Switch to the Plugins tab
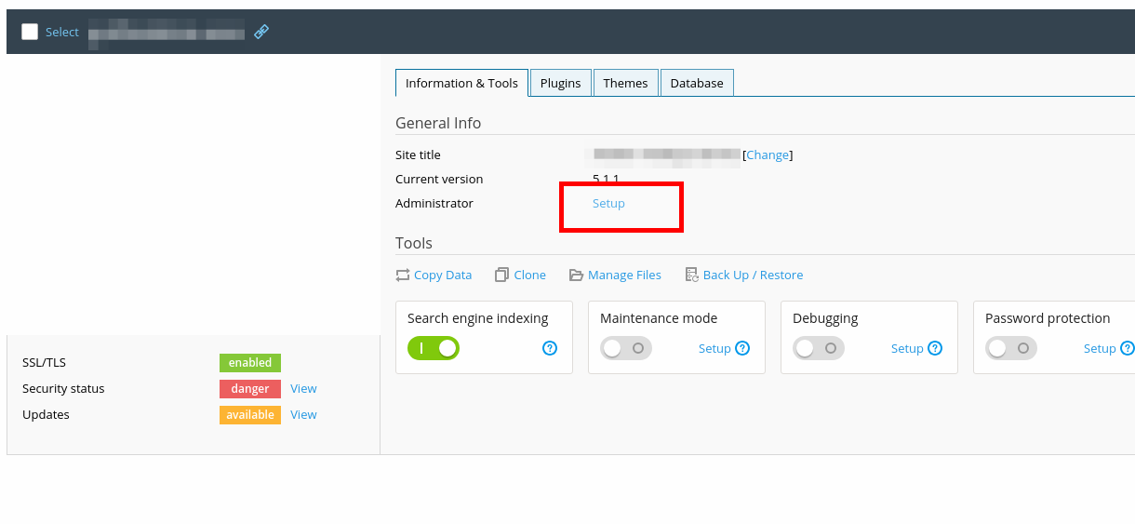The image size is (1135, 524). (560, 83)
